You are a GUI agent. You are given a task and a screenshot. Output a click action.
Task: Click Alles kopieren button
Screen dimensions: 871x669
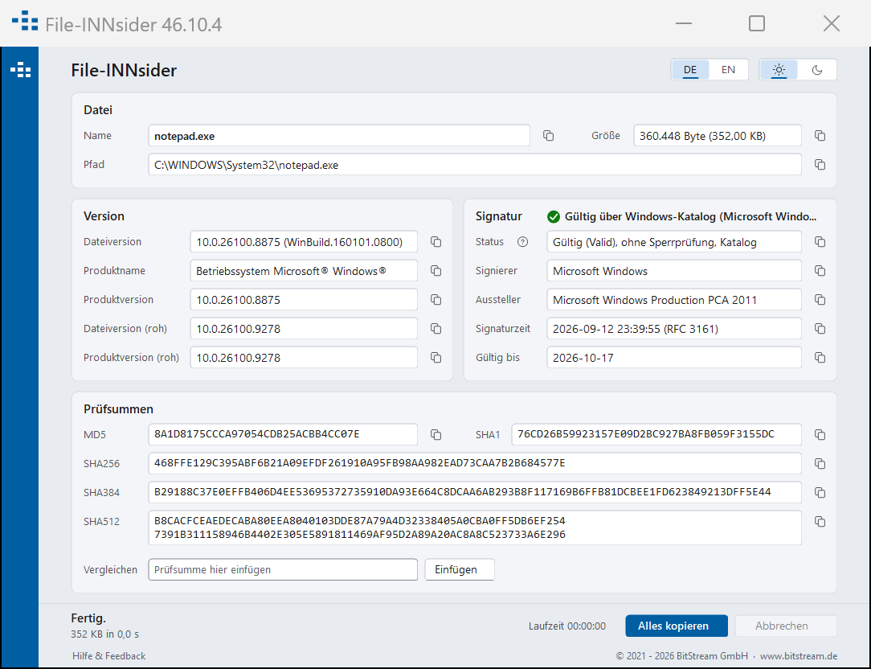pyautogui.click(x=677, y=626)
